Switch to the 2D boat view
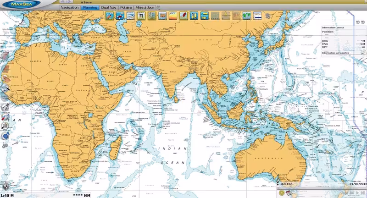 (x=110, y=16)
